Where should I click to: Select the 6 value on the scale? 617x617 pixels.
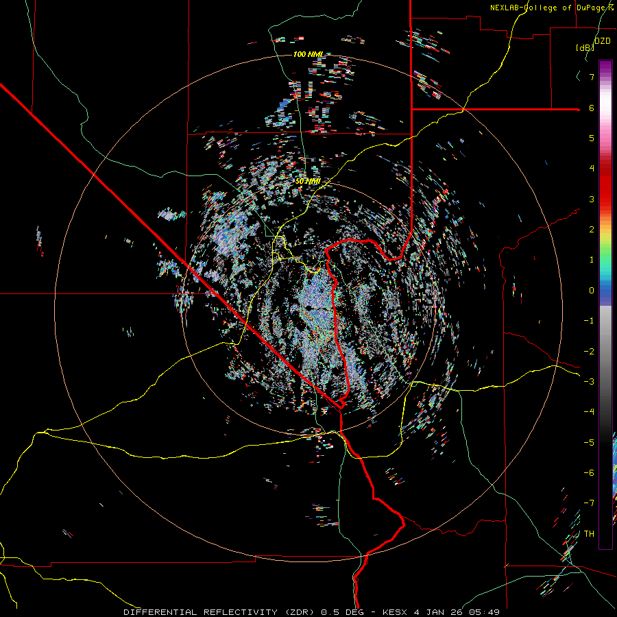592,108
